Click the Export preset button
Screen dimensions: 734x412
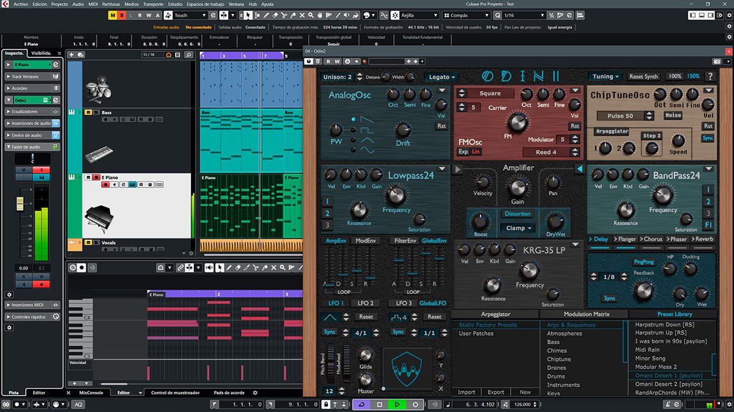tap(495, 392)
